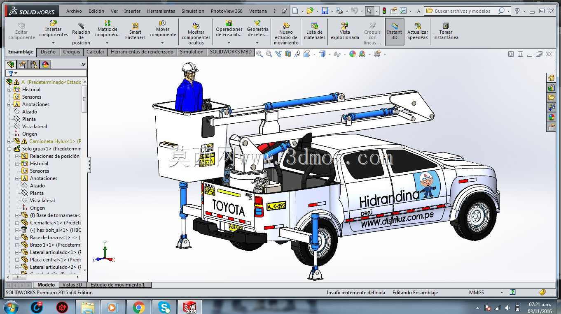
Task: Open PhotoView 360 menu
Action: 227,11
